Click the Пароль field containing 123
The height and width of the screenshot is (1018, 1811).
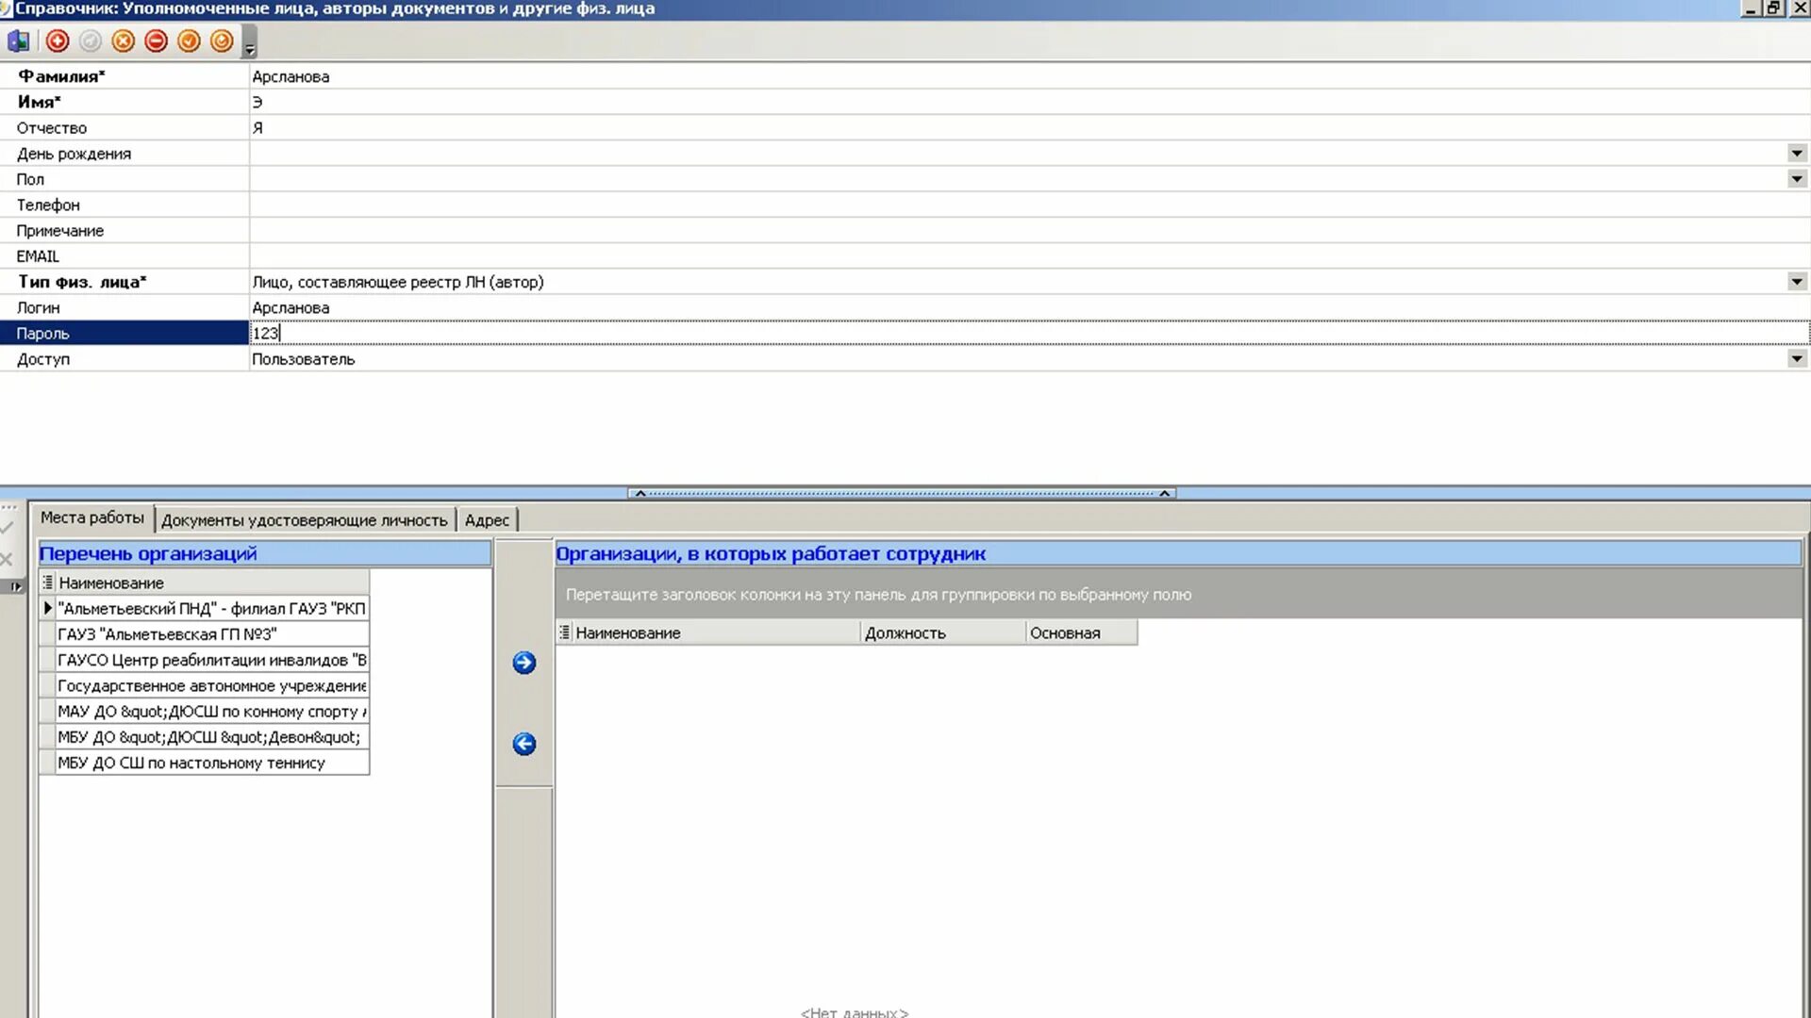pyautogui.click(x=1029, y=333)
